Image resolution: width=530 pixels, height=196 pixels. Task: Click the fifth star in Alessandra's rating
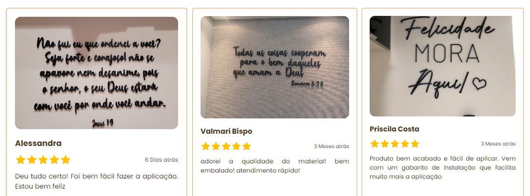66,160
